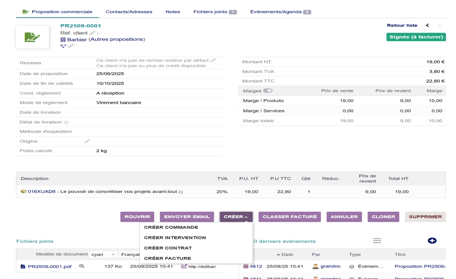Click the CLASSER FACTURÉ button
This screenshot has height=279, width=456.
click(290, 217)
